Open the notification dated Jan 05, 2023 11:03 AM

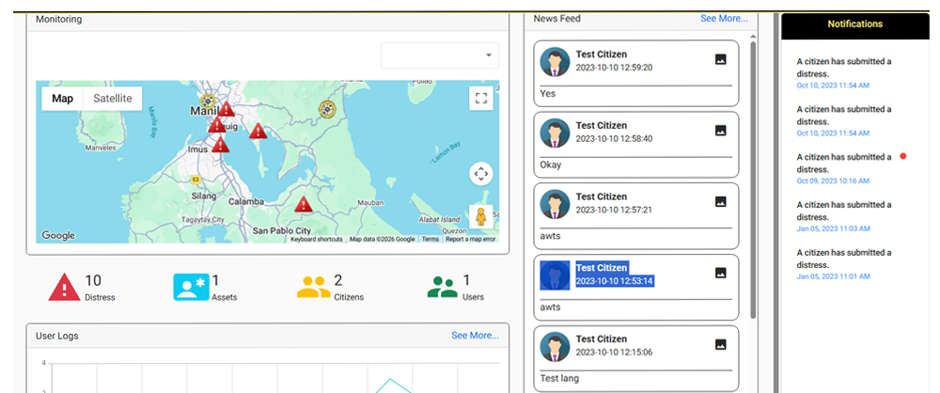(x=844, y=216)
